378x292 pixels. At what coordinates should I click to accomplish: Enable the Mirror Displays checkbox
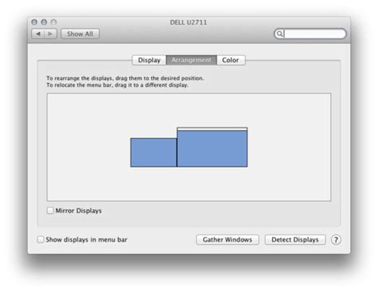[x=50, y=211]
